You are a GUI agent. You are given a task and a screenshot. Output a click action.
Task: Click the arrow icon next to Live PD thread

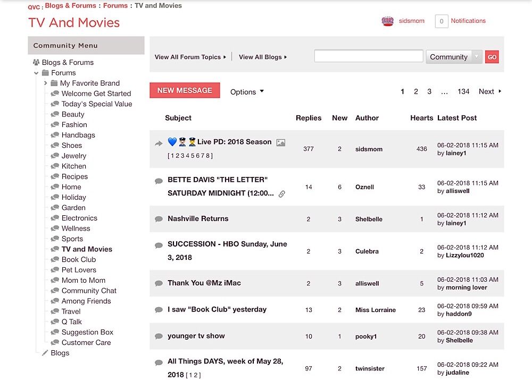[159, 143]
